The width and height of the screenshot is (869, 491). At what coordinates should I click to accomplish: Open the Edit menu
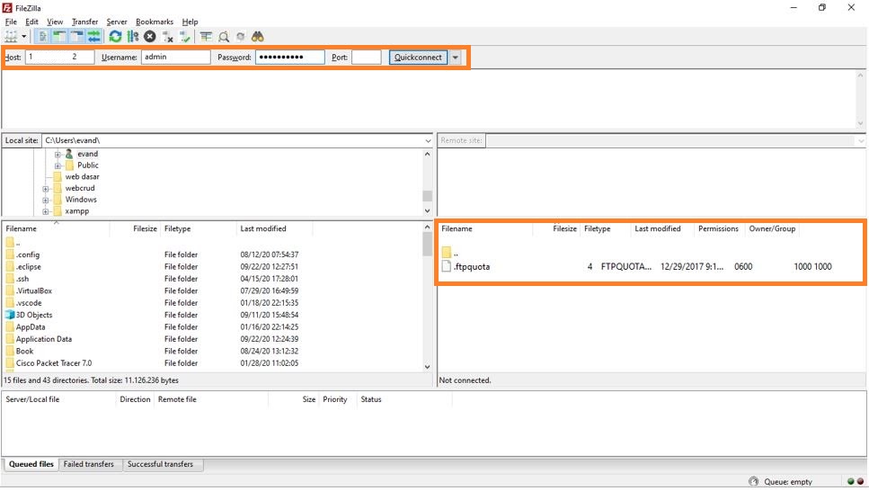coord(31,22)
